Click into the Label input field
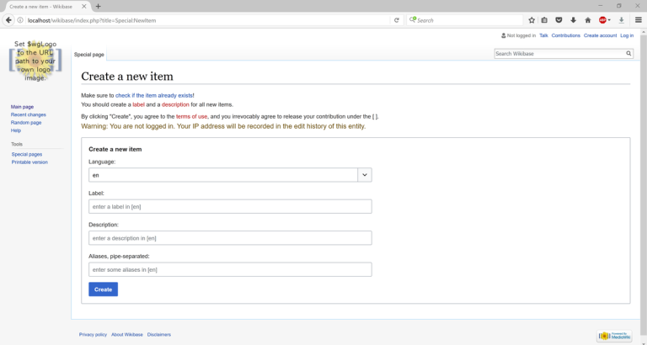Viewport: 647px width, 345px height. (230, 206)
